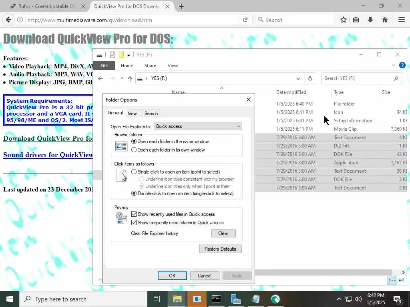Show hidden system tray icons

(x=339, y=299)
